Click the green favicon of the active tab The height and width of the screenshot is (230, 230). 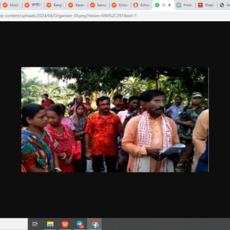(157, 5)
